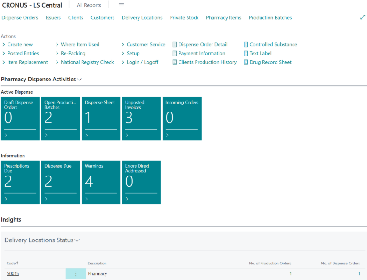Open the Dispense Order Detail report

(x=203, y=45)
